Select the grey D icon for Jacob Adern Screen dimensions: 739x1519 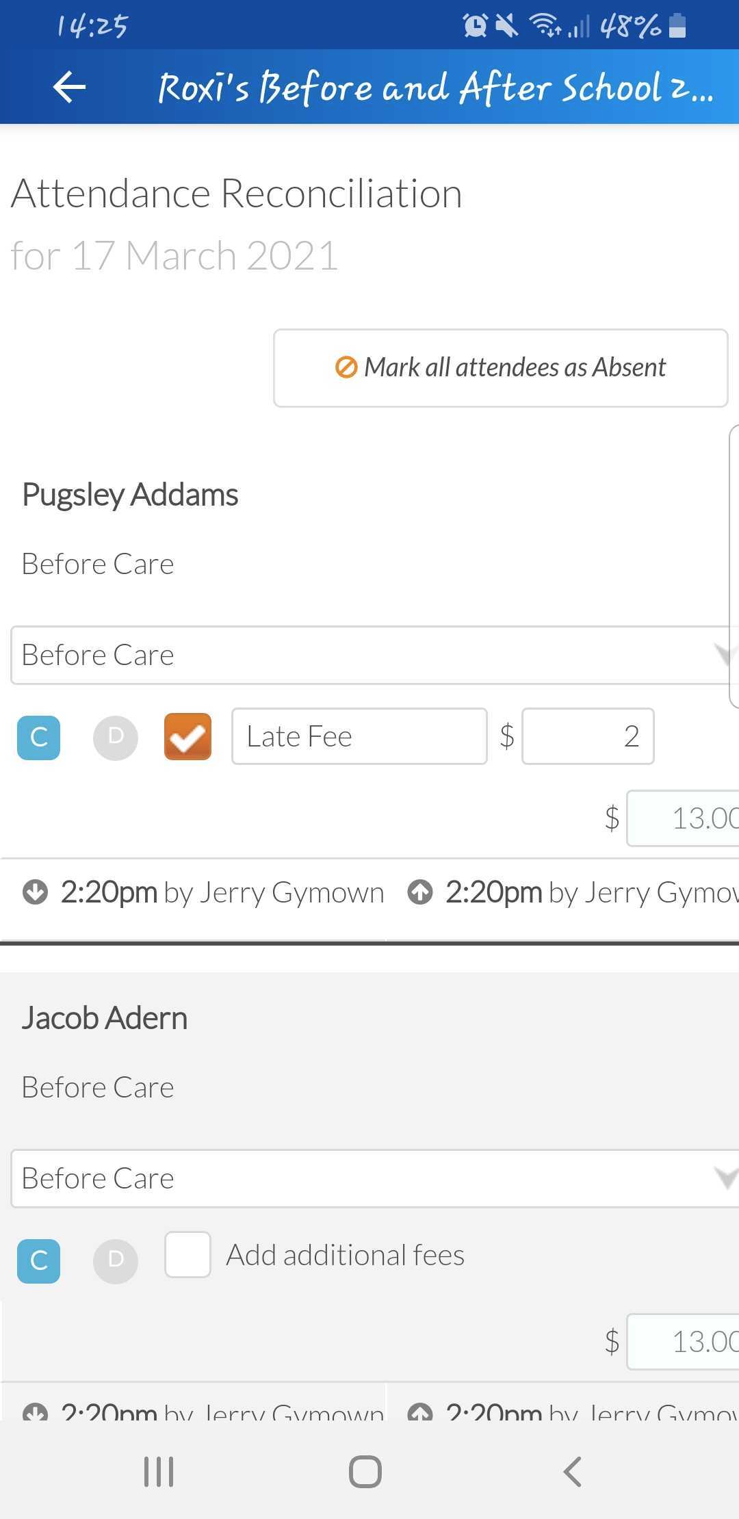point(116,1261)
